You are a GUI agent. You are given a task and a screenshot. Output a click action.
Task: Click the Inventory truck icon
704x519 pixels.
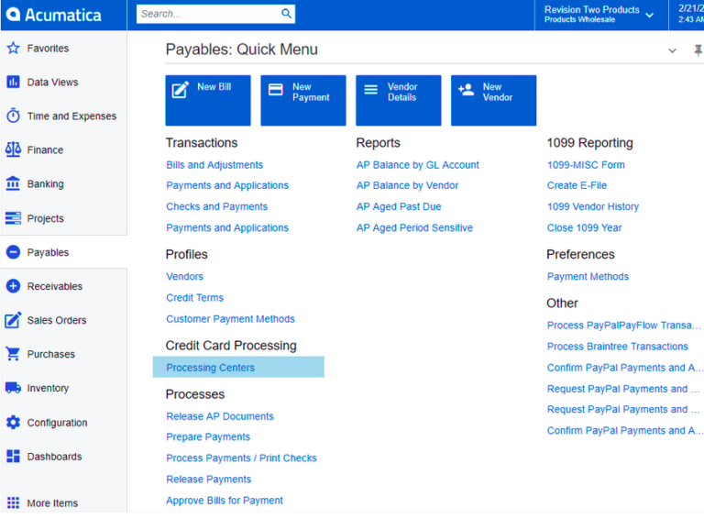[x=13, y=388]
